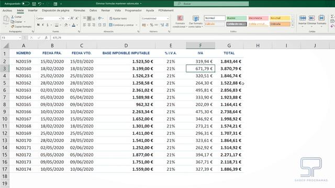The height and width of the screenshot is (188, 335).
Task: Open the Archivo menu
Action: point(7,10)
